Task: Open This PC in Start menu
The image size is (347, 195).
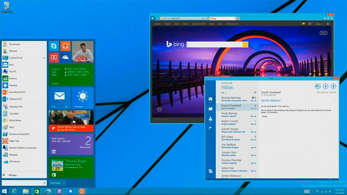Action: 24,71
